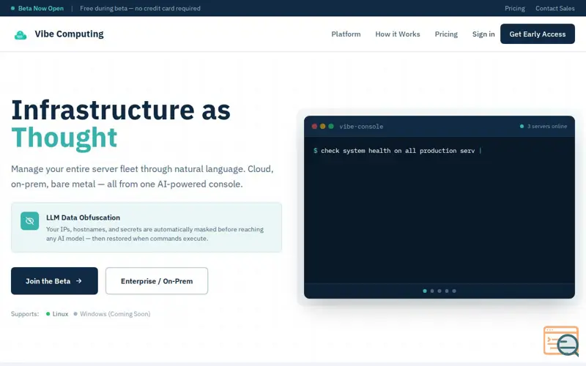Click Contact Sales in top banner
Image resolution: width=586 pixels, height=366 pixels.
coord(555,8)
